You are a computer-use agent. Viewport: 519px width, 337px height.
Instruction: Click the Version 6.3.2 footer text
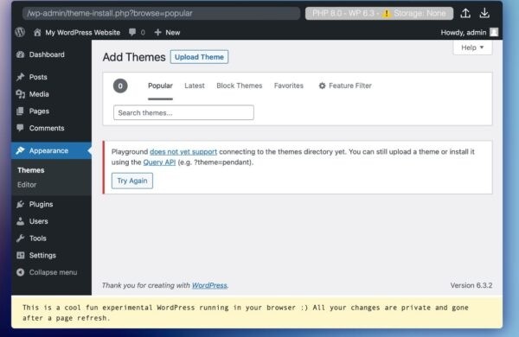[x=471, y=285]
